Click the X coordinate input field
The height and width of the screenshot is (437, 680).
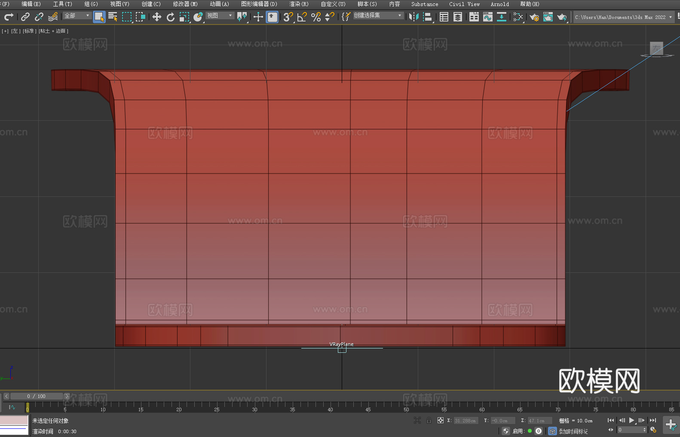(466, 421)
